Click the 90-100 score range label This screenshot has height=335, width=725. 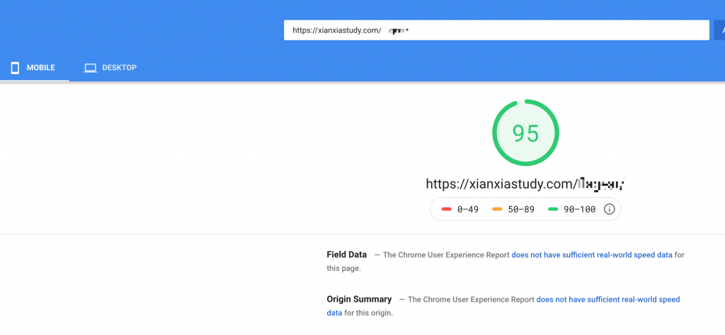click(578, 209)
